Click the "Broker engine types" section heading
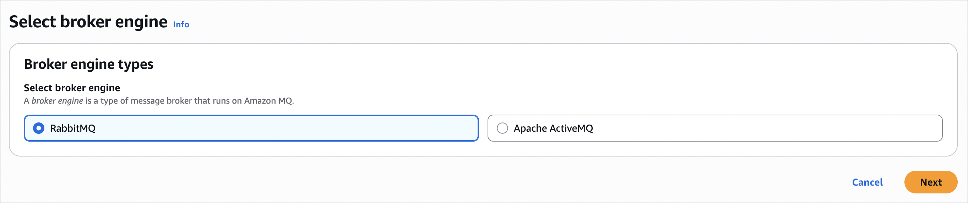This screenshot has height=203, width=968. 88,64
